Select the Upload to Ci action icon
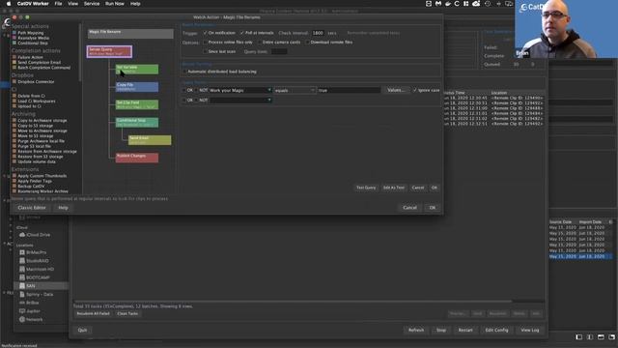618x348 pixels. click(x=14, y=106)
